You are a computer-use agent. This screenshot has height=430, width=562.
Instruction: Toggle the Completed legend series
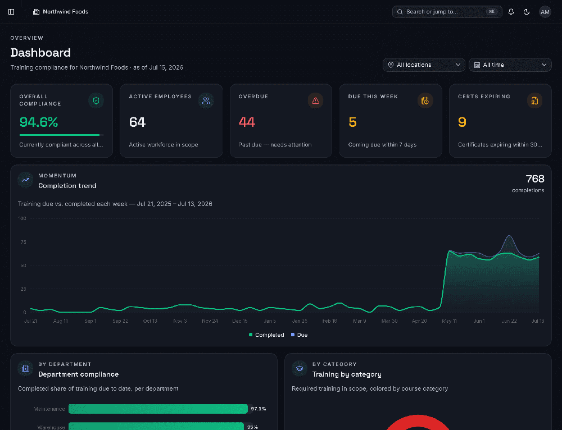tap(266, 335)
